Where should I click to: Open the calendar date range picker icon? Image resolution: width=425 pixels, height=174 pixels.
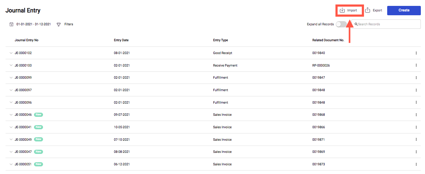[11, 24]
